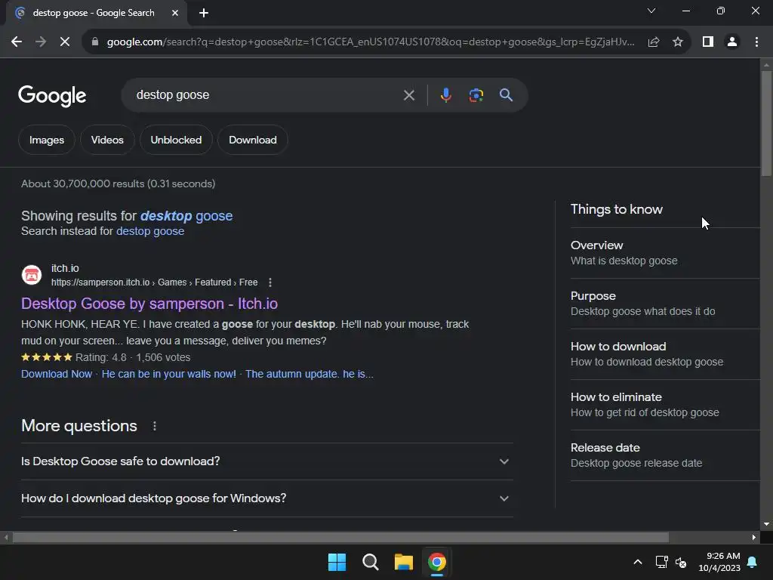773x580 pixels.
Task: Open the Download Now sitelink
Action: 57,375
